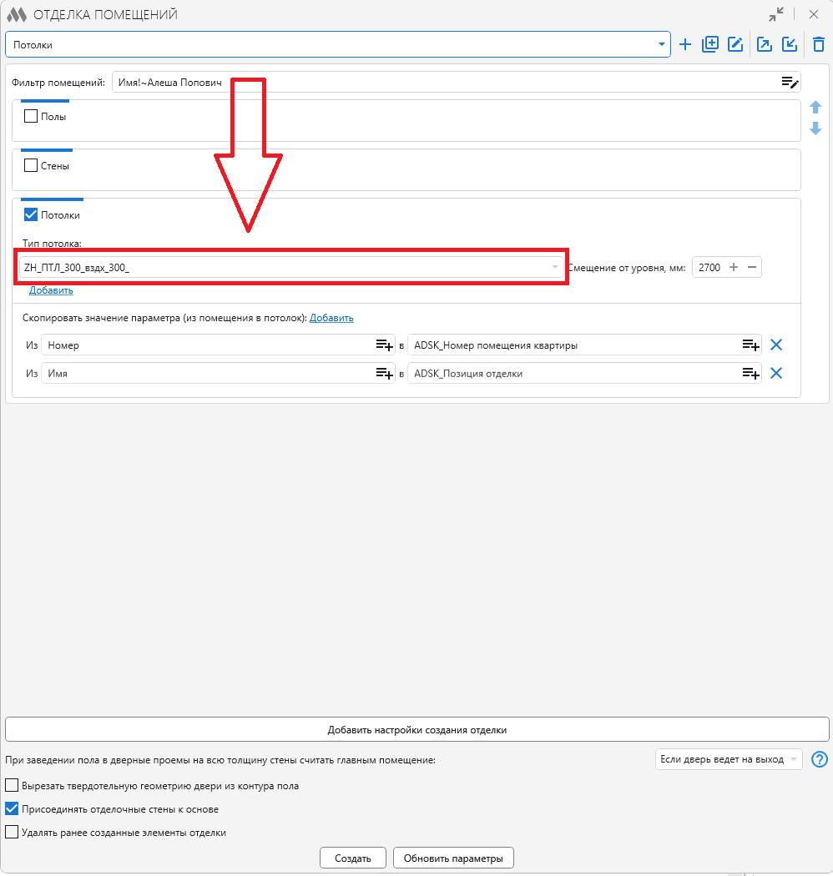Remove the Имя parameter copy row

click(x=776, y=373)
